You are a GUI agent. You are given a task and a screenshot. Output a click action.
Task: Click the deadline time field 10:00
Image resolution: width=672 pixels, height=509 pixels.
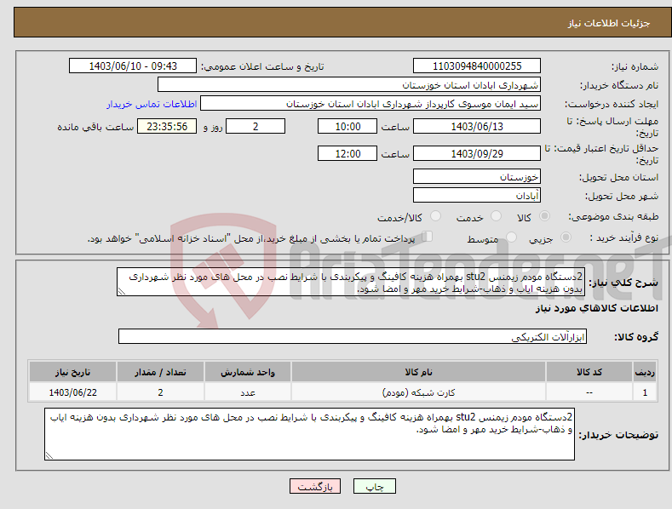[347, 126]
